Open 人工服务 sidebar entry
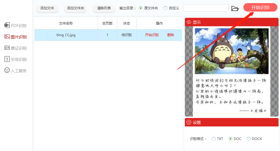 [16, 71]
